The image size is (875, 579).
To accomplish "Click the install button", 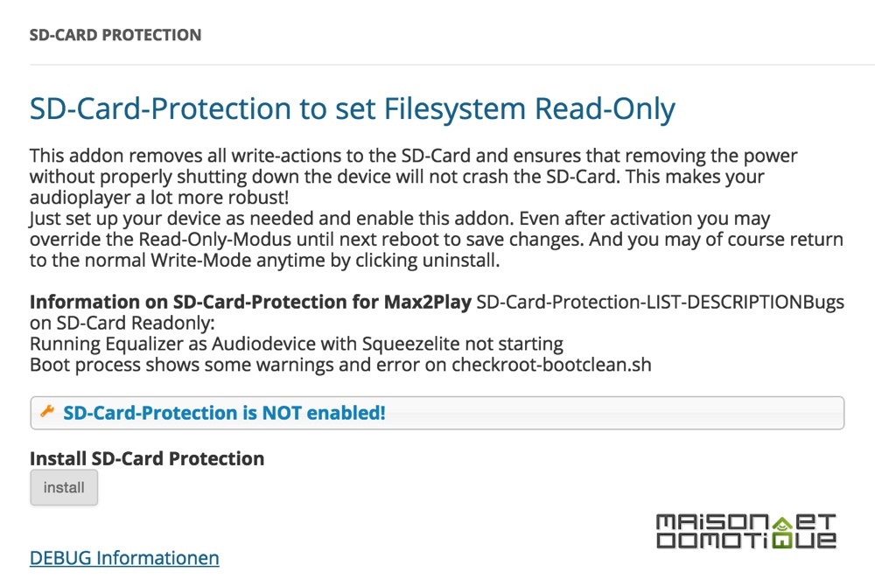I will 64,487.
